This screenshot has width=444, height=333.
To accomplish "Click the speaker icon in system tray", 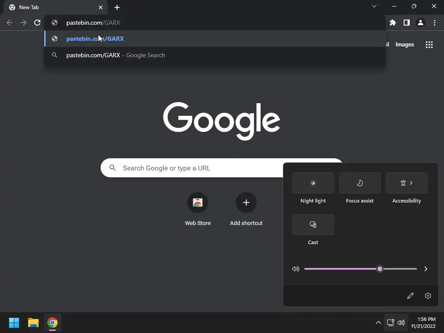I will [401, 323].
